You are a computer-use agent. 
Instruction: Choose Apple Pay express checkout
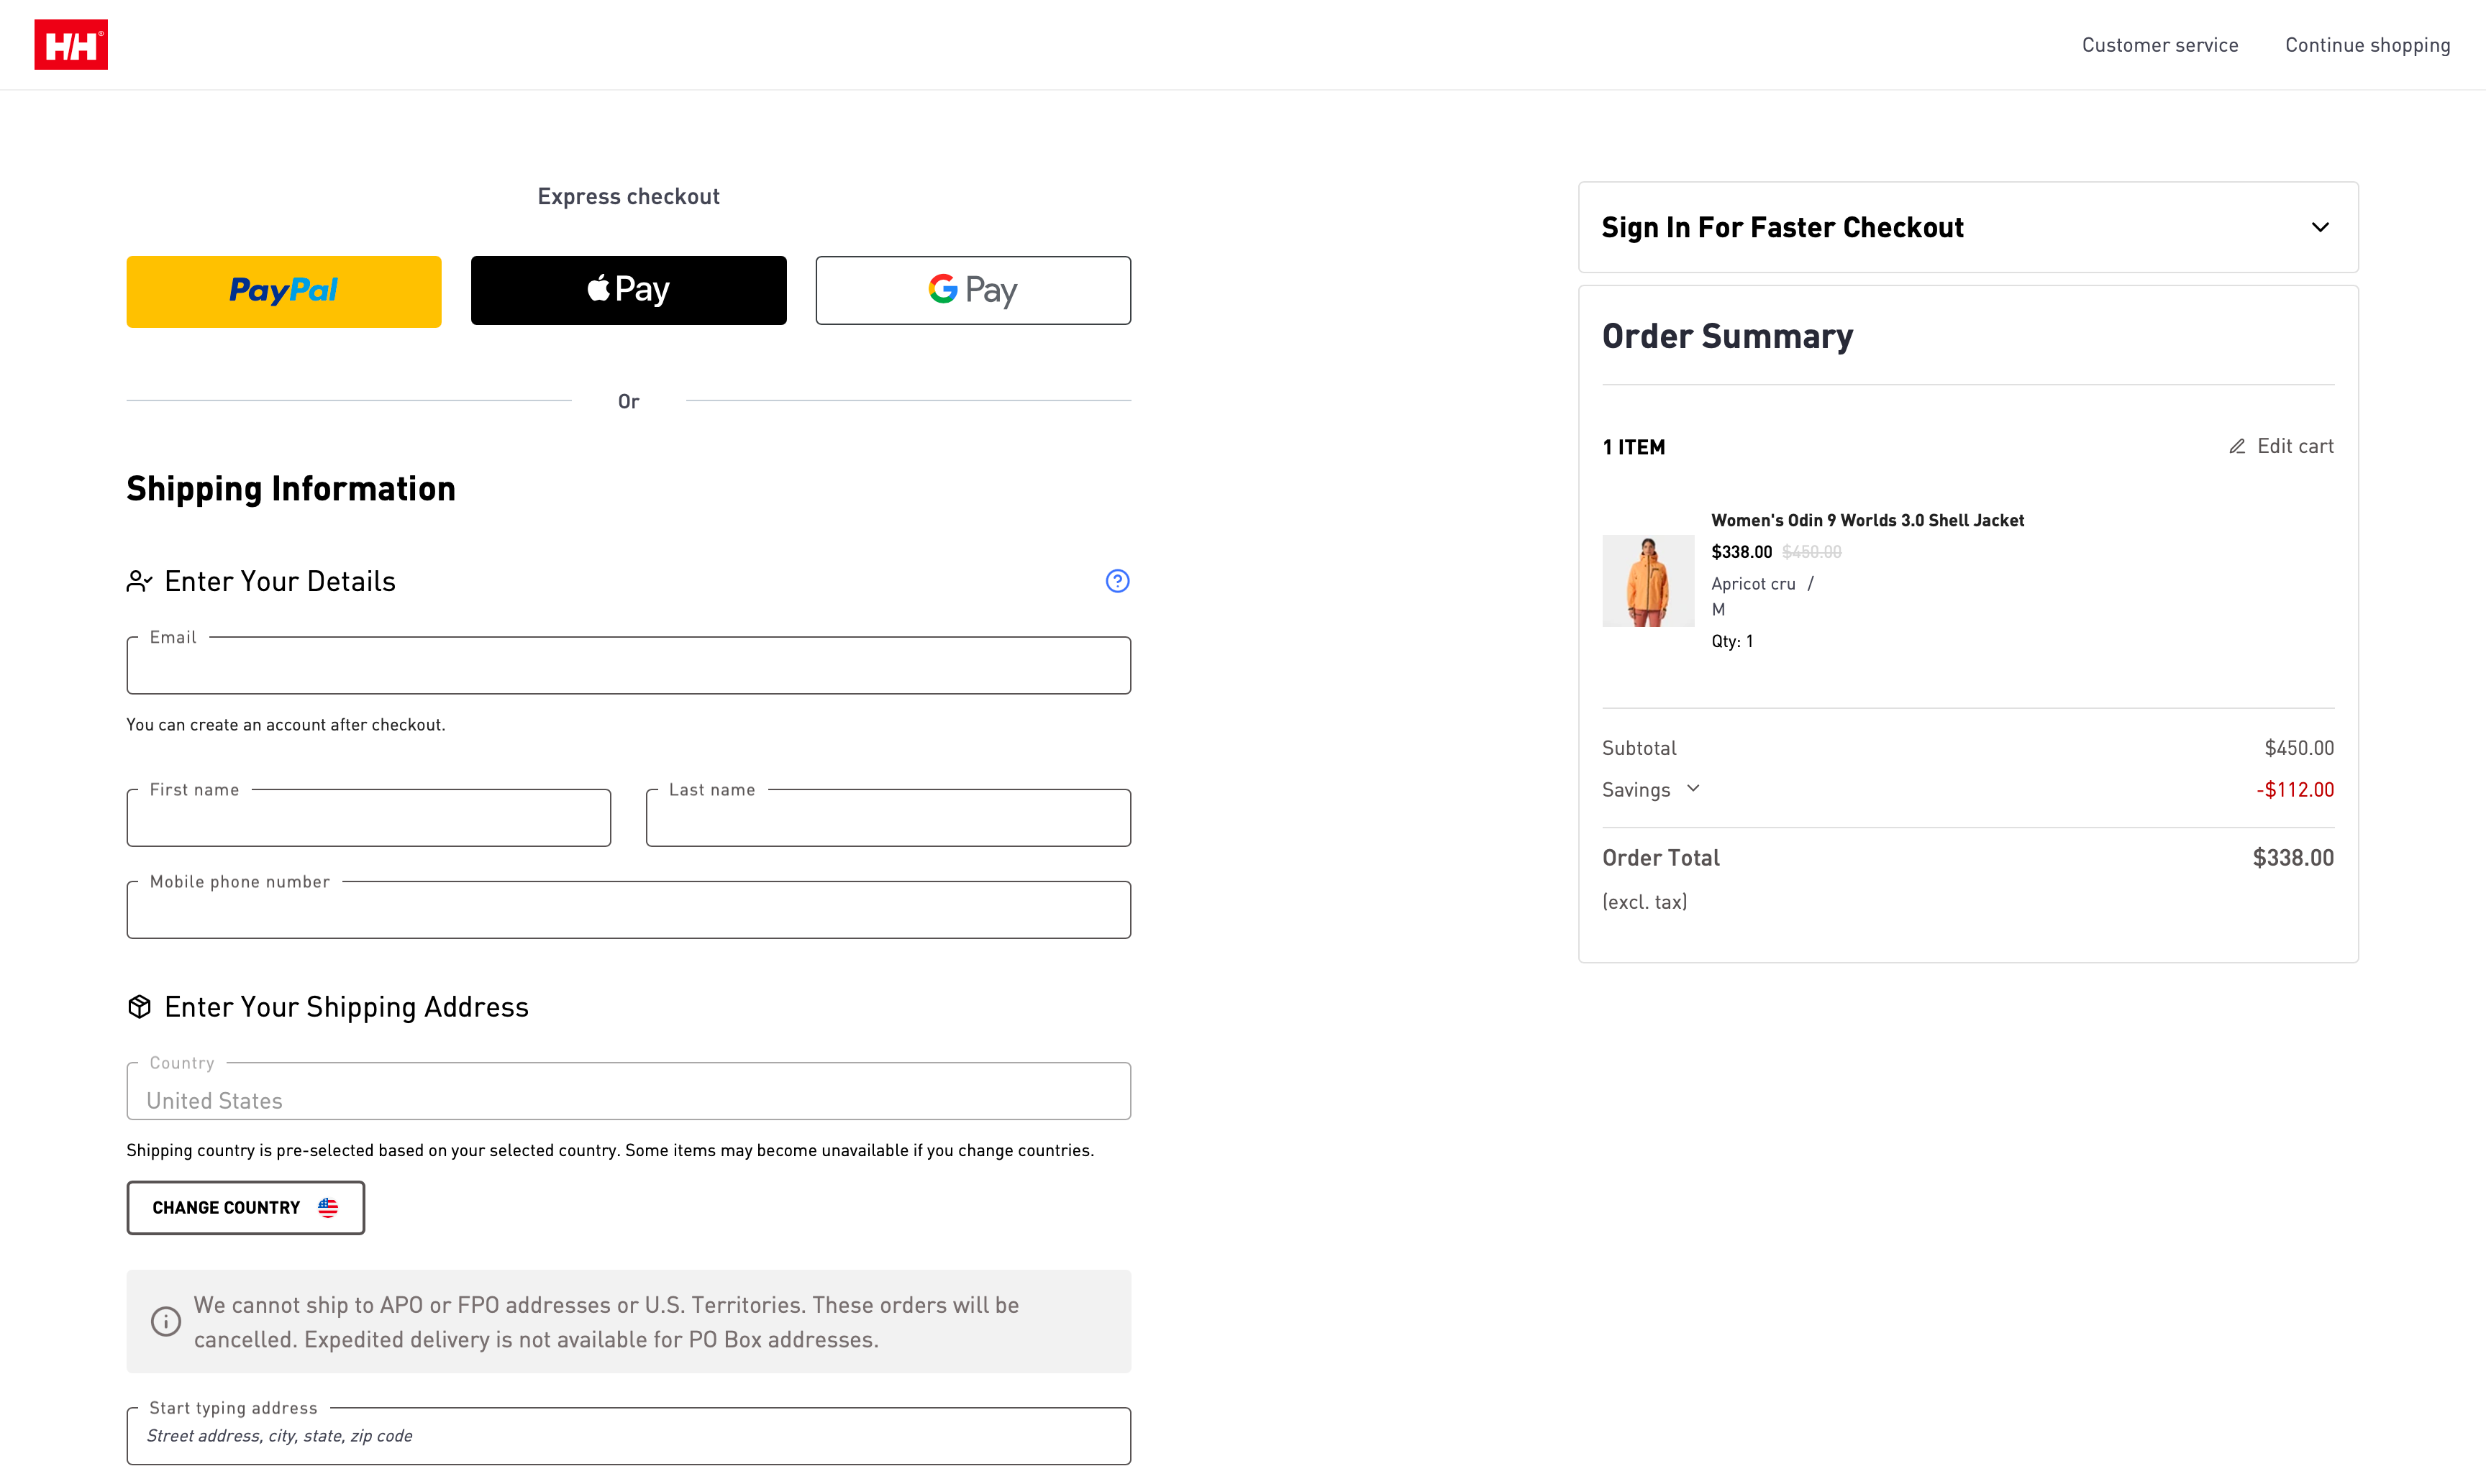coord(628,290)
